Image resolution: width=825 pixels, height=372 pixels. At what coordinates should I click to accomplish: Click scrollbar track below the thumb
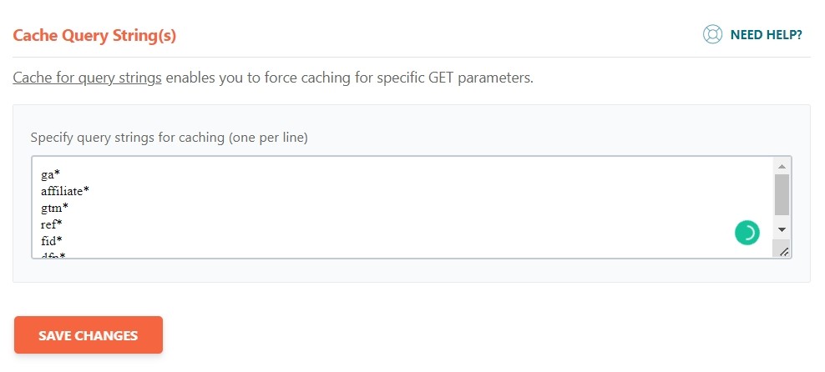click(x=782, y=219)
